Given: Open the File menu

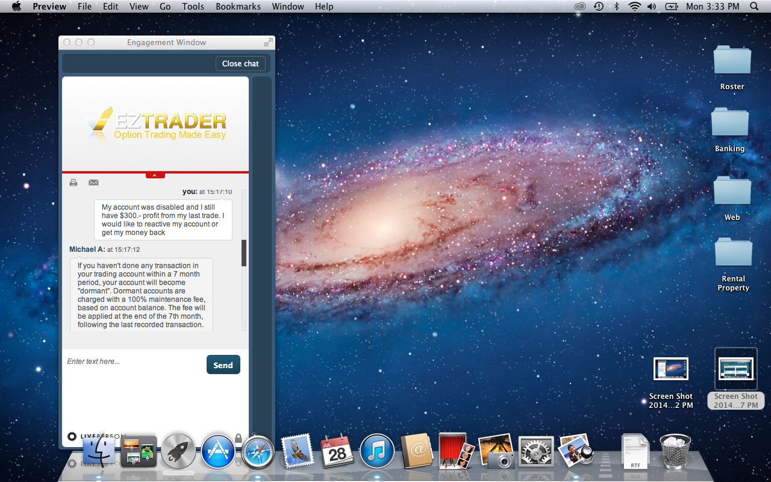Looking at the screenshot, I should (85, 7).
